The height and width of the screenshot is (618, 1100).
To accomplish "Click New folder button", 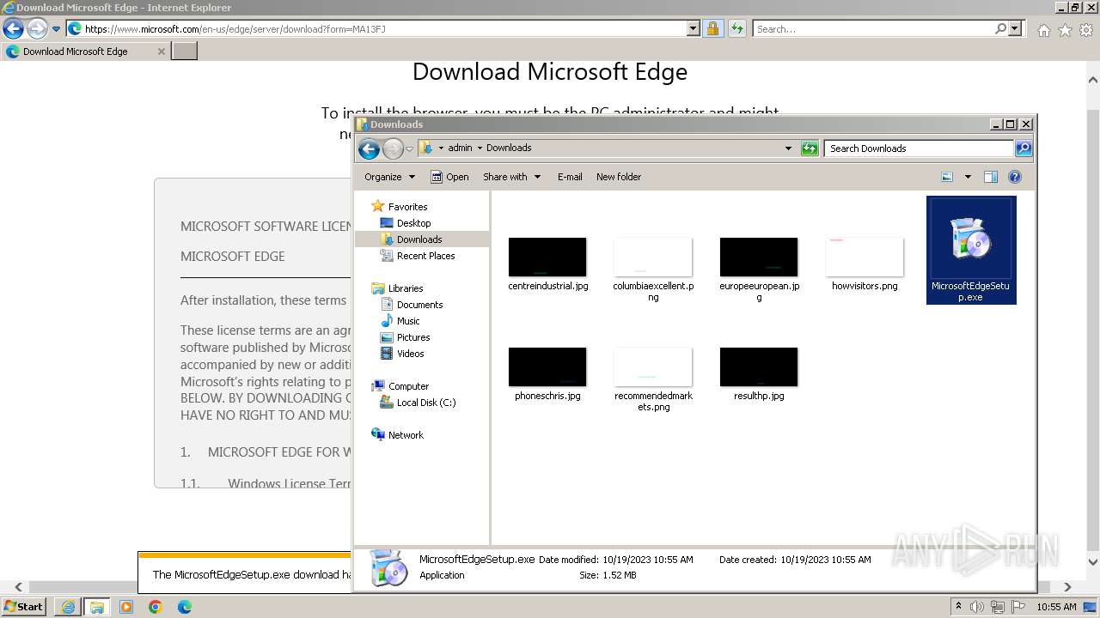I will click(619, 177).
